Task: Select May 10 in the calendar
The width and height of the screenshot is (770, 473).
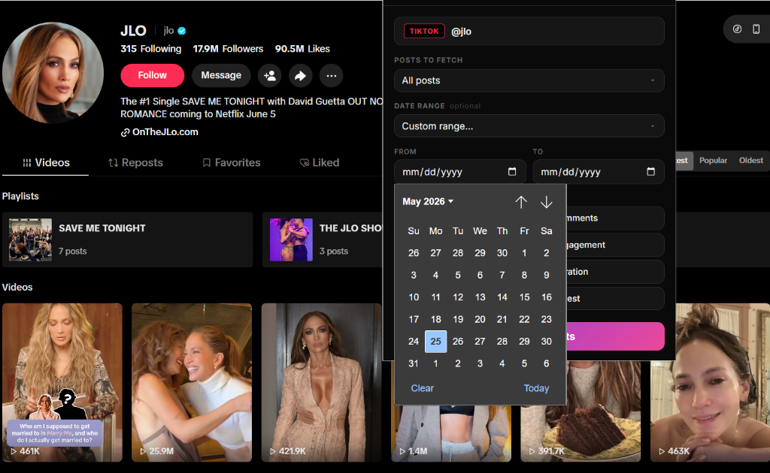Action: [414, 297]
